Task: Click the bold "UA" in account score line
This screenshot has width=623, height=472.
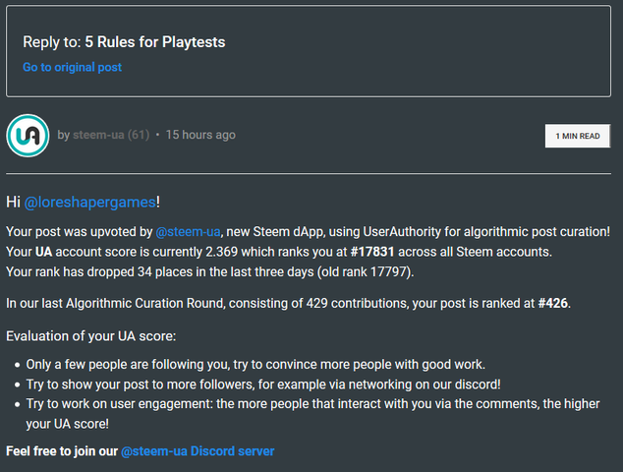Action: (x=45, y=252)
